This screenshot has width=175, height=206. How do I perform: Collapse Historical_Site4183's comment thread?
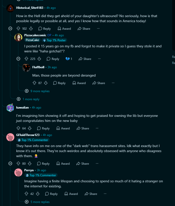[10, 28]
